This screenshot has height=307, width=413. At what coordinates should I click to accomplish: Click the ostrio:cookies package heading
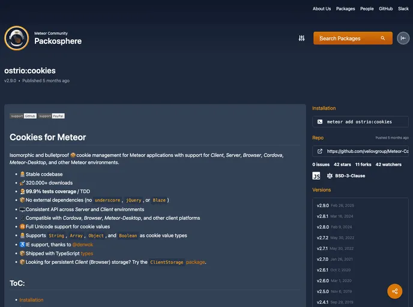[30, 71]
